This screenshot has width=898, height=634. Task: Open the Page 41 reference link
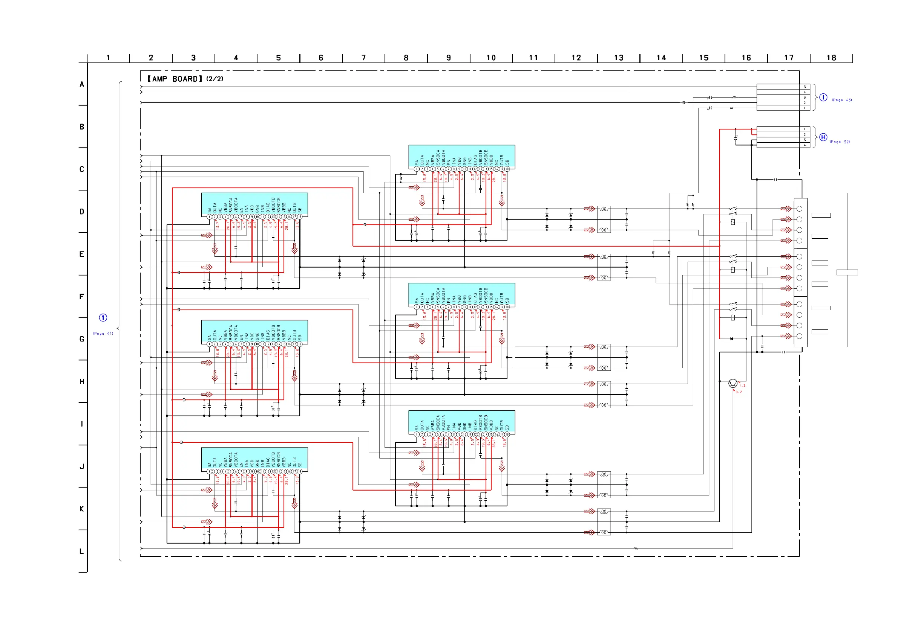click(x=103, y=334)
